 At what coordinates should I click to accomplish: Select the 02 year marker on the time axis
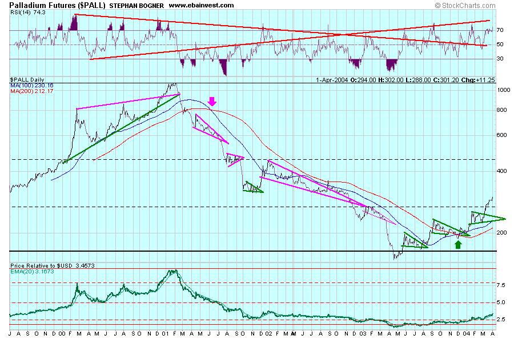270,333
